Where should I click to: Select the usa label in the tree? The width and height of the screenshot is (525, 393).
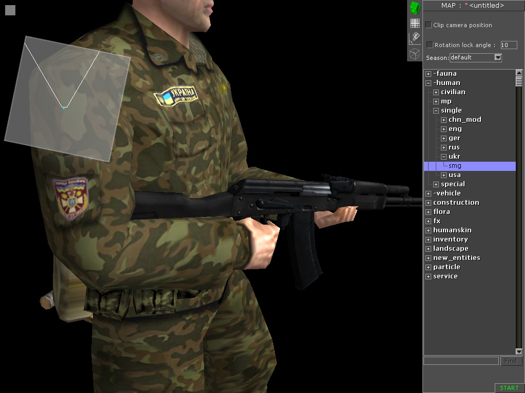point(455,175)
